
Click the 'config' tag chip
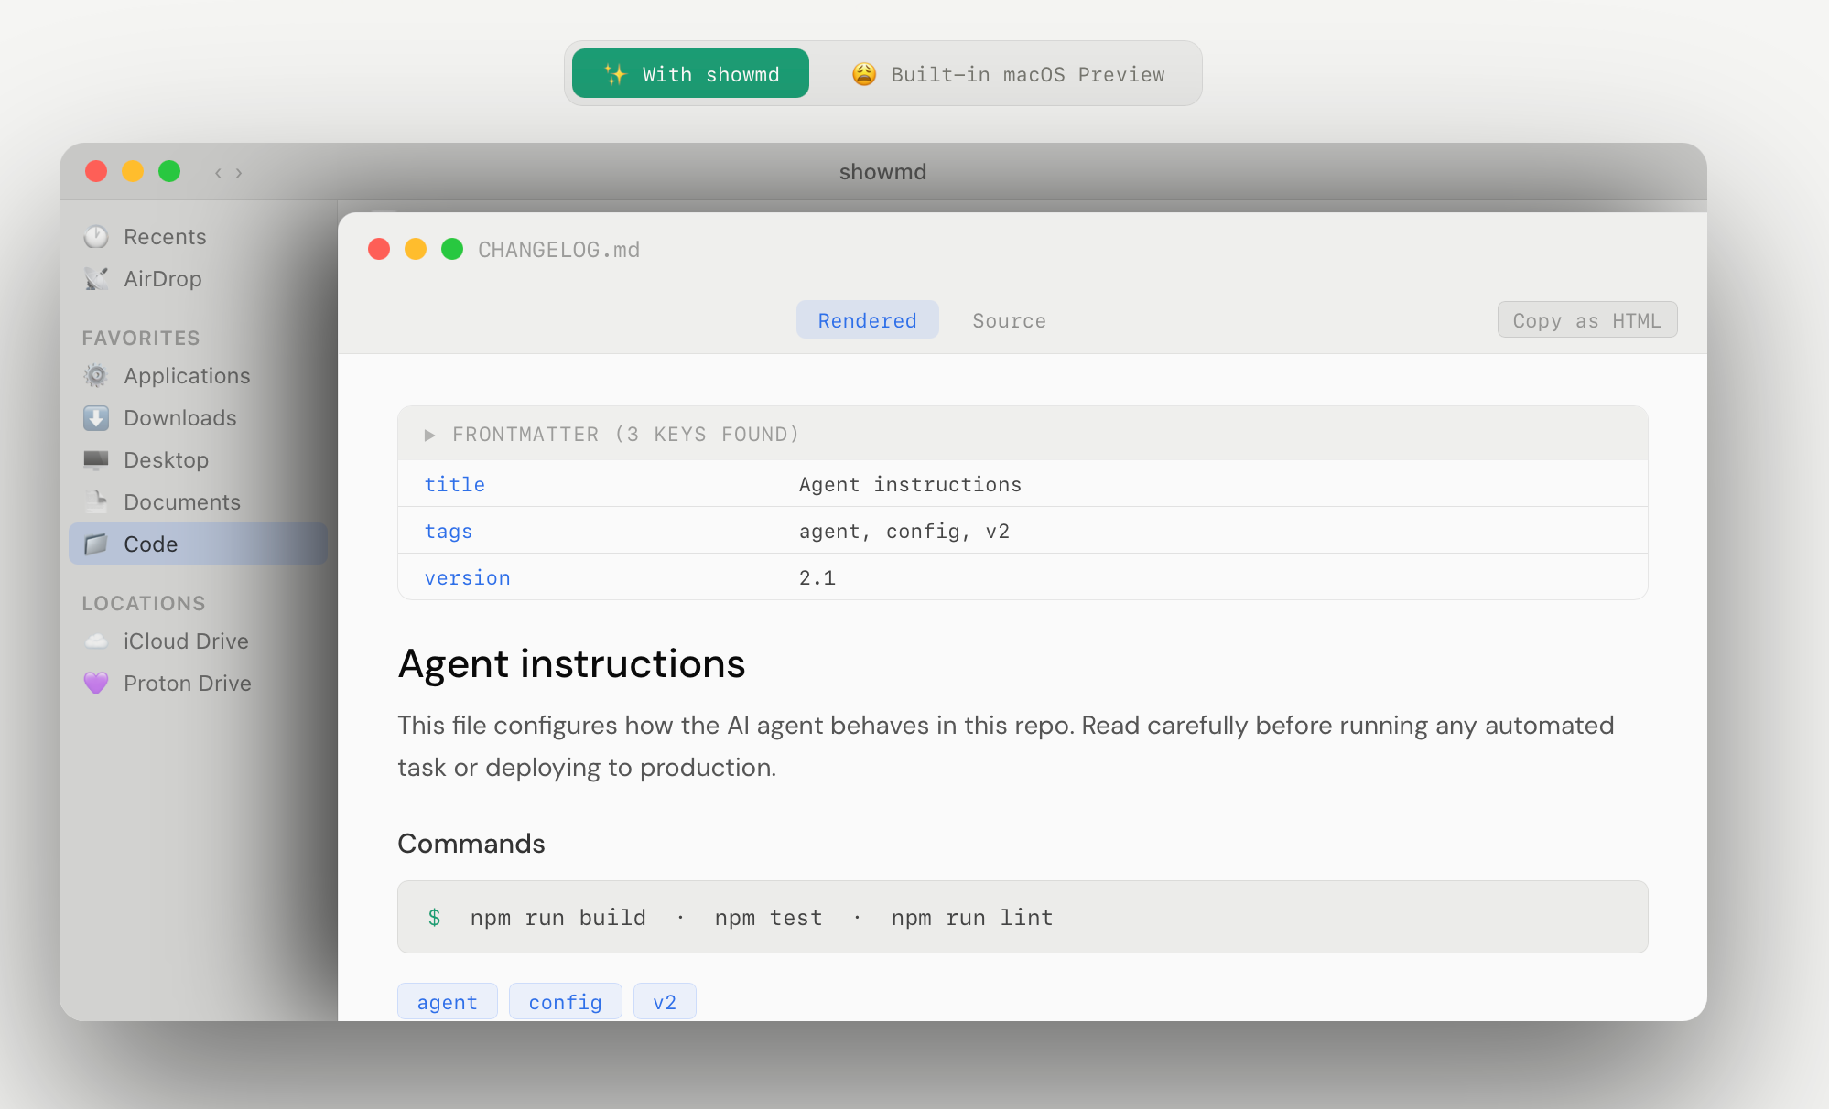tap(565, 1002)
